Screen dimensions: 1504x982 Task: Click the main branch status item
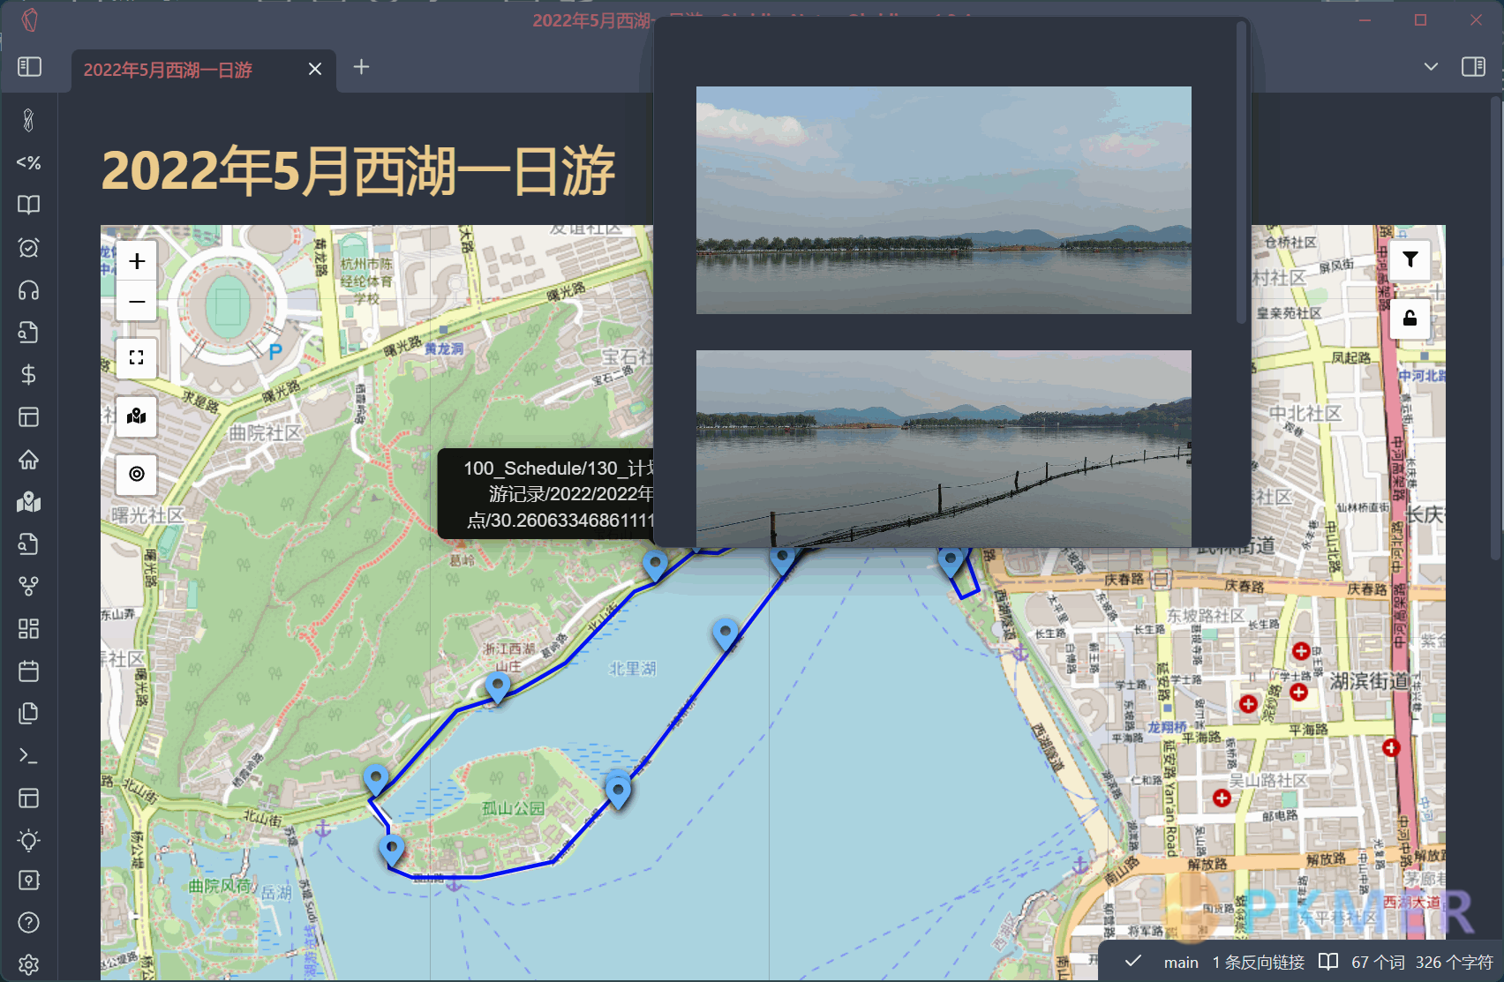tap(1181, 963)
